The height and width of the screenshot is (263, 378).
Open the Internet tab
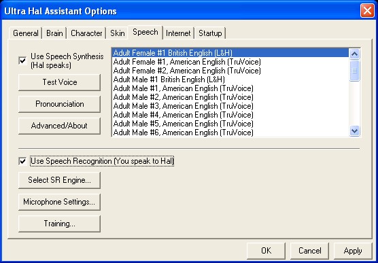pyautogui.click(x=178, y=33)
